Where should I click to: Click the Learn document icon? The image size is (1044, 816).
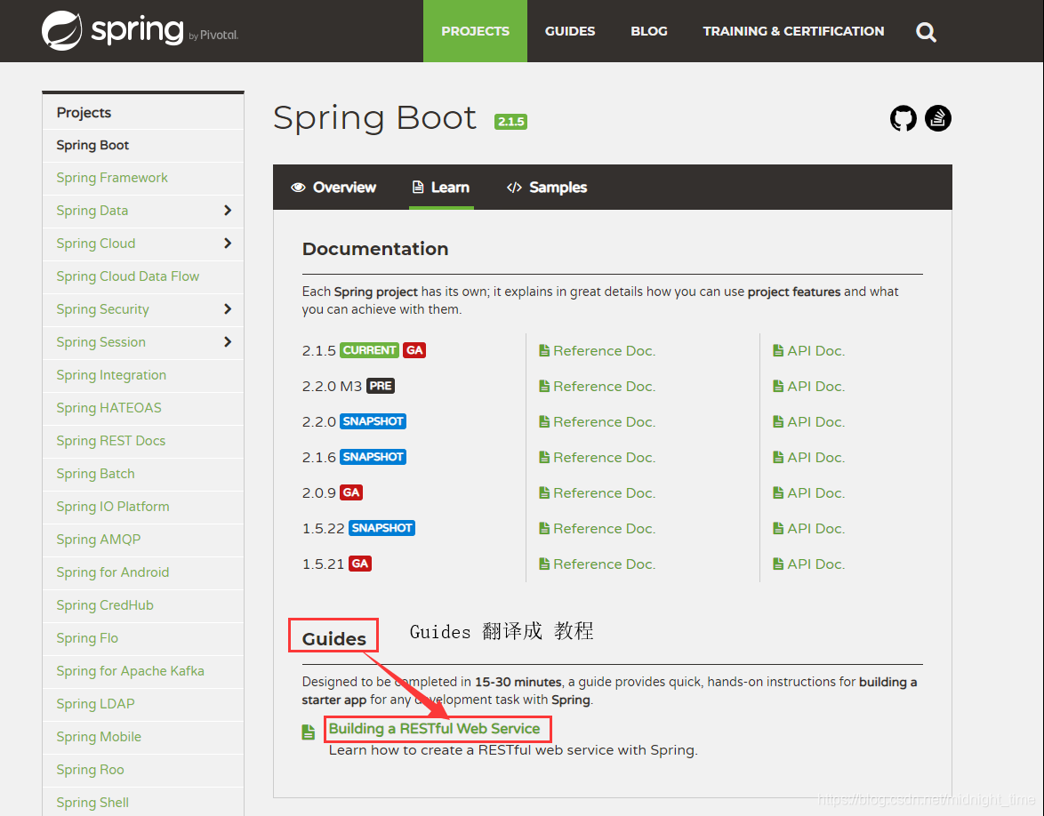(417, 187)
